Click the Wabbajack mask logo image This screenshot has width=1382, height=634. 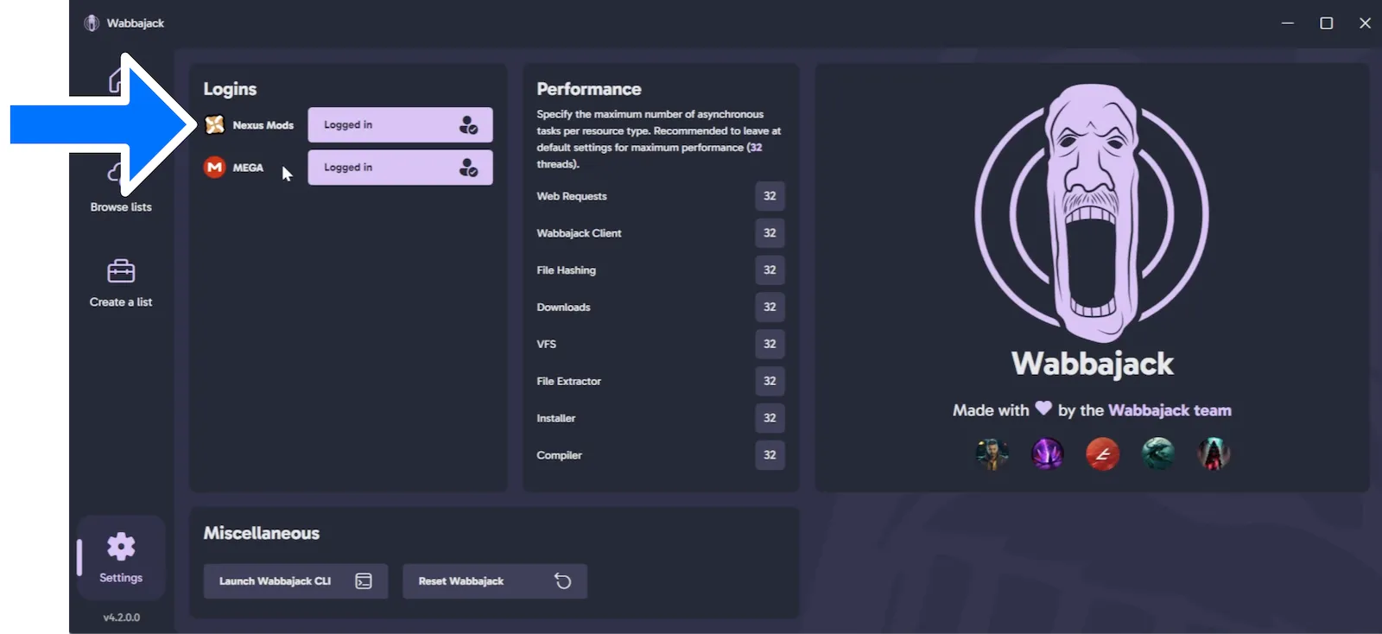(x=1092, y=214)
